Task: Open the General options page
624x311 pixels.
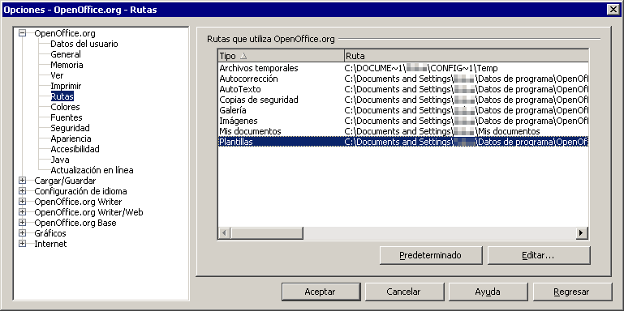Action: (x=66, y=54)
